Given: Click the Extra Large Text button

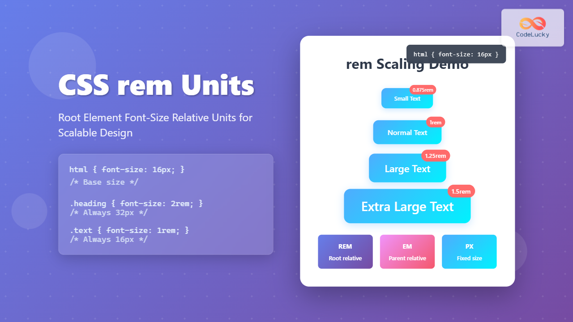Looking at the screenshot, I should pos(407,207).
